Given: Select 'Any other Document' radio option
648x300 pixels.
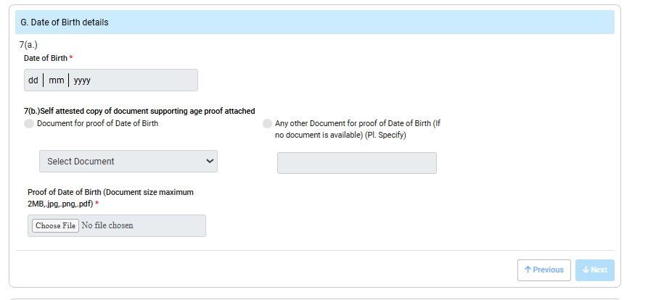Looking at the screenshot, I should (268, 124).
